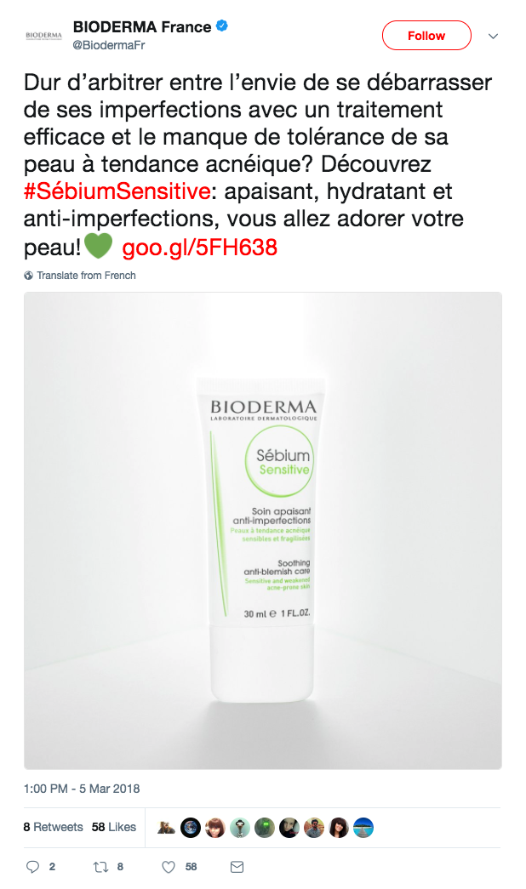Send tweet via direct message envelope icon

[x=237, y=866]
